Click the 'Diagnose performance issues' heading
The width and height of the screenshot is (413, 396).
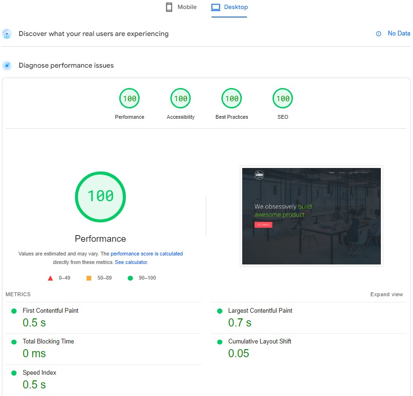[66, 65]
